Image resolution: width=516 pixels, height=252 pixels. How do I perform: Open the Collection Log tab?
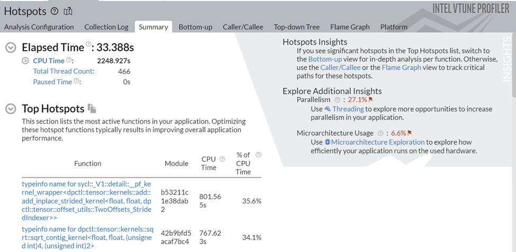(106, 27)
